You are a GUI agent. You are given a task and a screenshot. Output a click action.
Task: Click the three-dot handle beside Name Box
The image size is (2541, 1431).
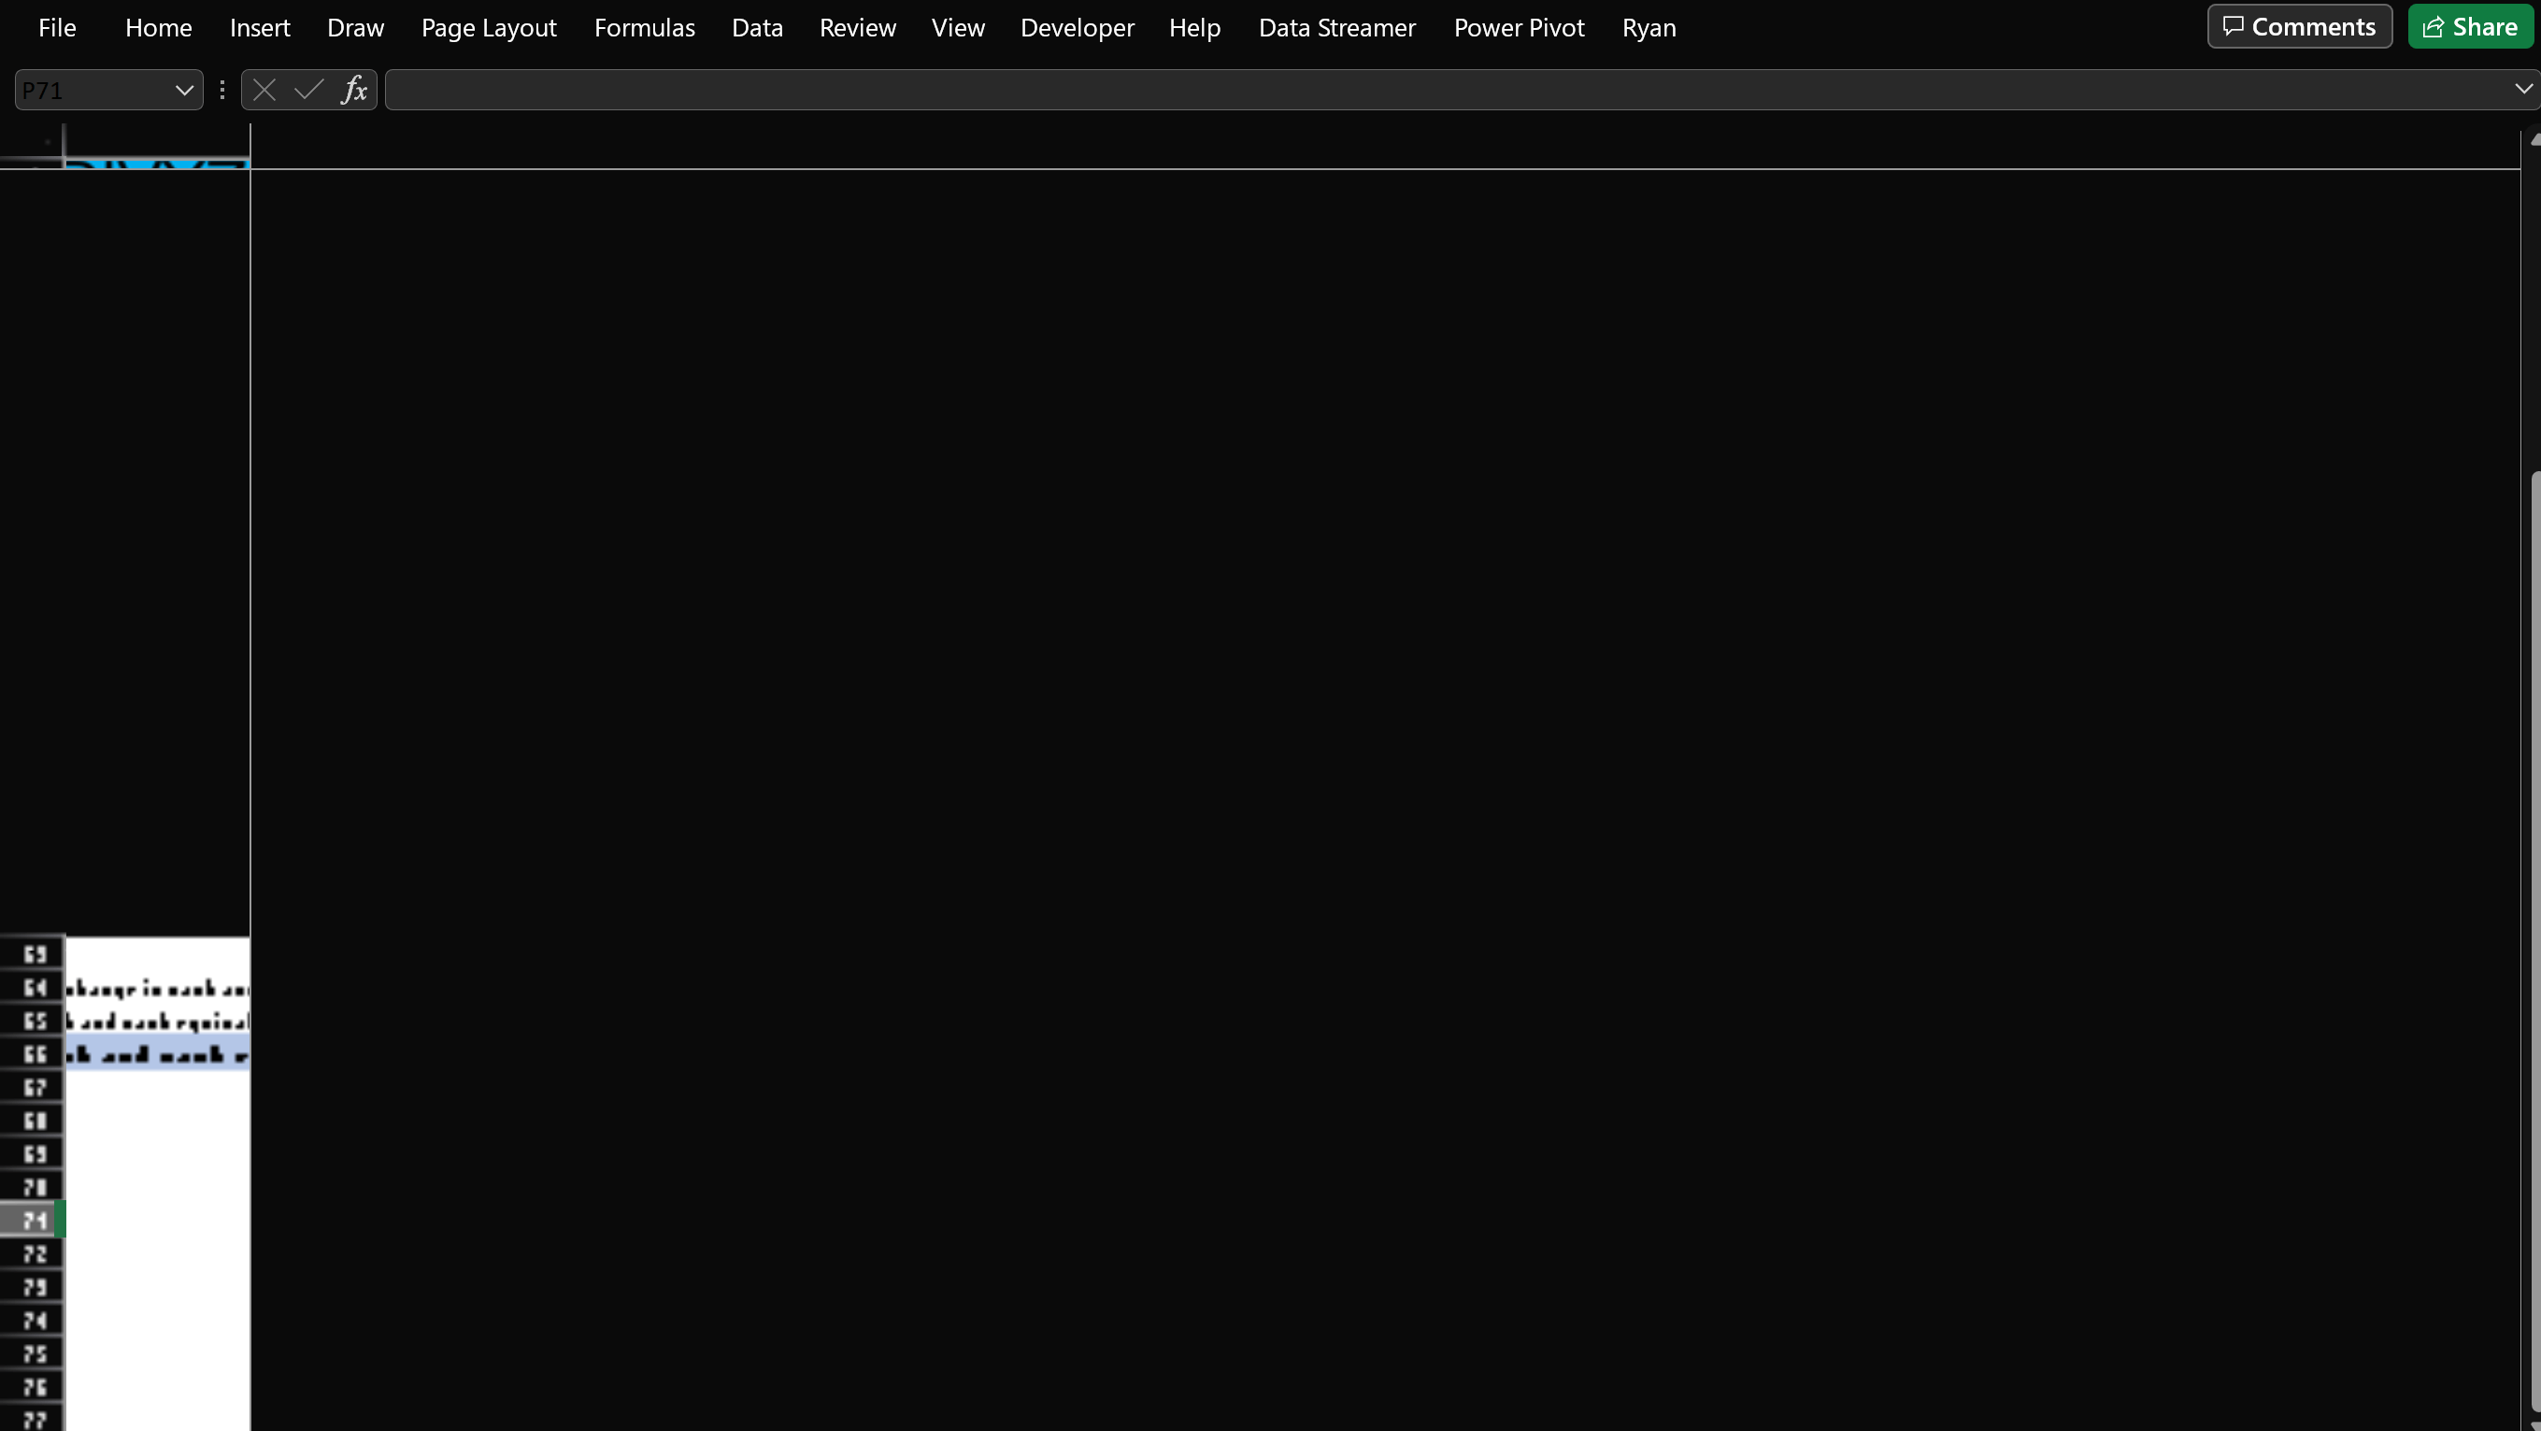(x=221, y=90)
